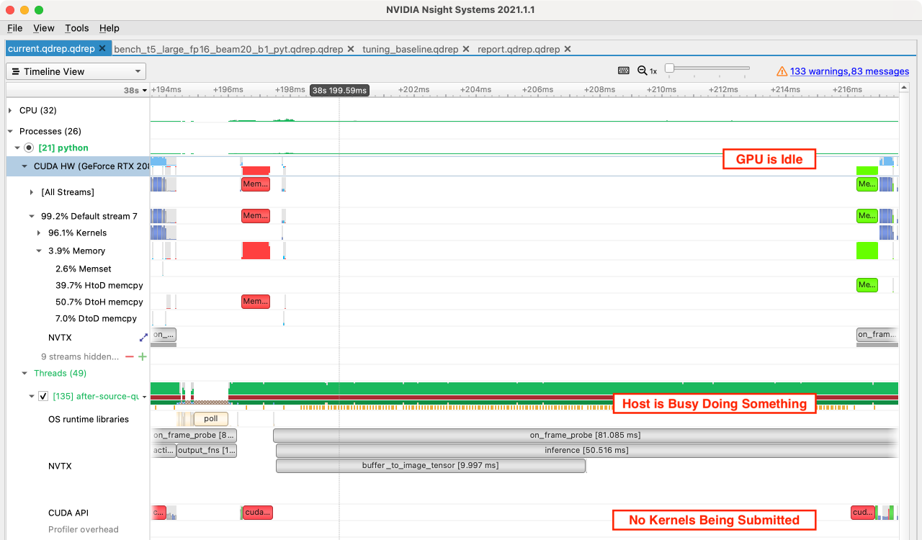Close the report.qdrep.qdrep tab
The width and height of the screenshot is (922, 540).
(568, 49)
